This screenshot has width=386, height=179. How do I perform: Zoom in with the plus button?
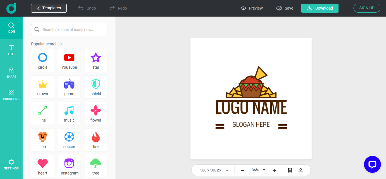(x=274, y=170)
